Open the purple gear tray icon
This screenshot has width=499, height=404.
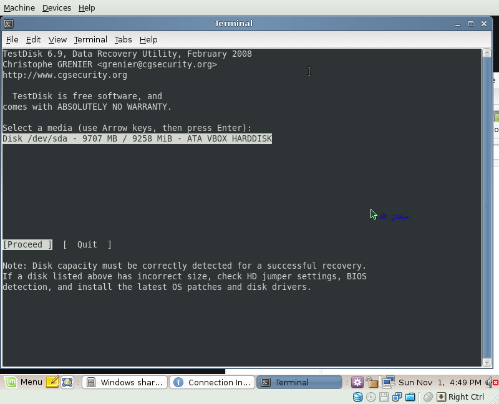(357, 382)
